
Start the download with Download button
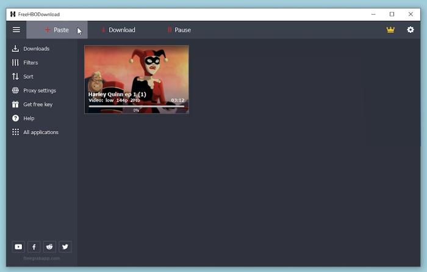click(x=118, y=30)
